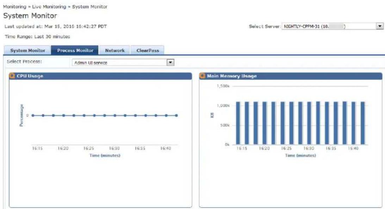
Task: Click the 500k label on memory chart
Action: 225,125
